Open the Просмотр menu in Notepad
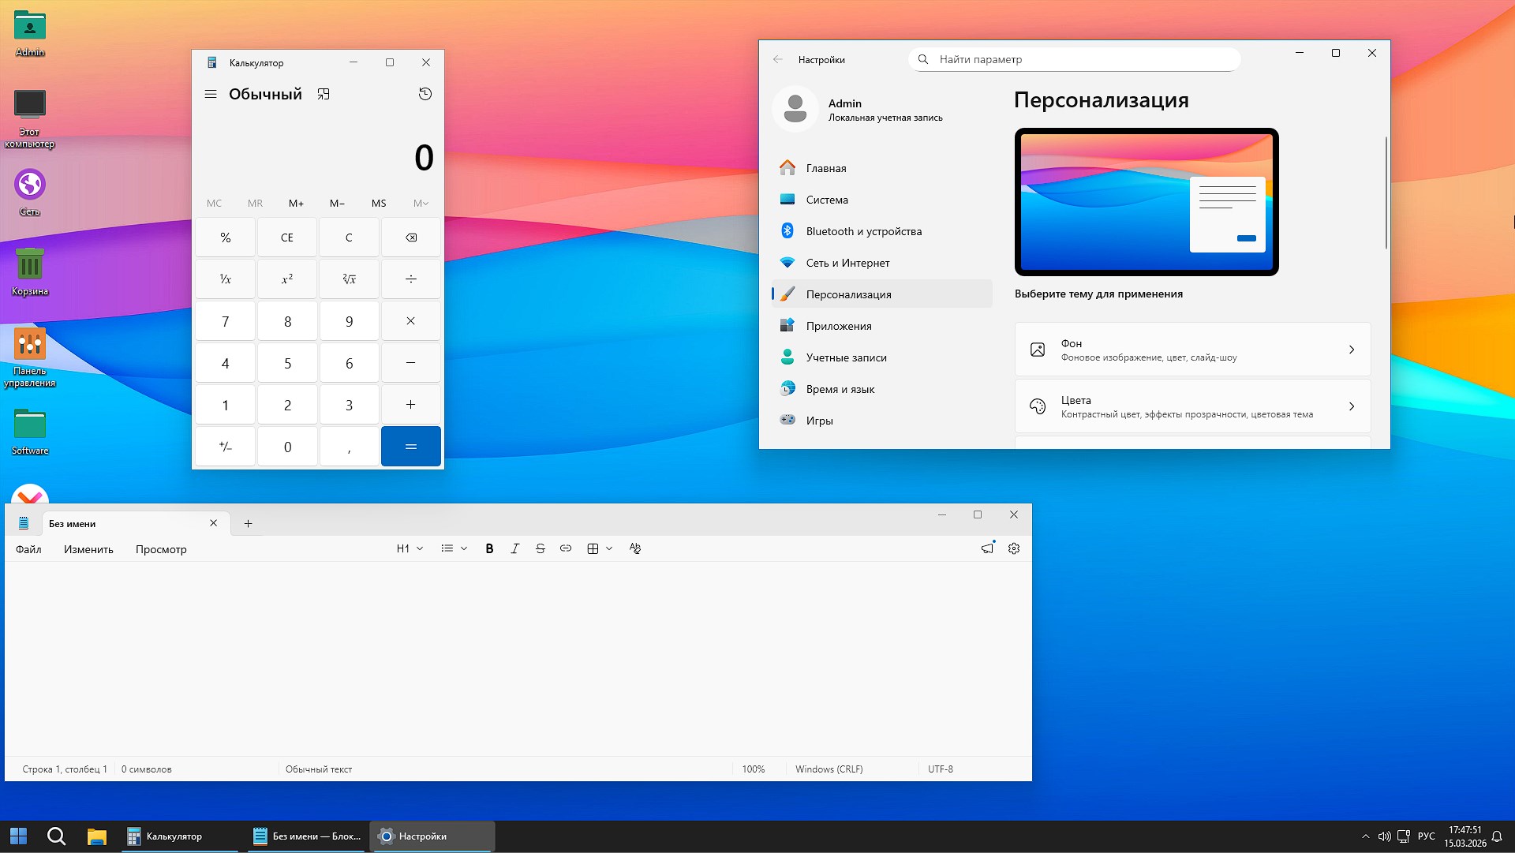Viewport: 1515px width, 853px height. pyautogui.click(x=161, y=549)
